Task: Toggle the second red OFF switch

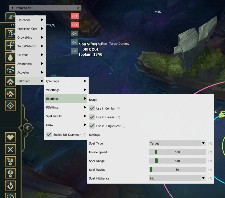Action: point(75,25)
